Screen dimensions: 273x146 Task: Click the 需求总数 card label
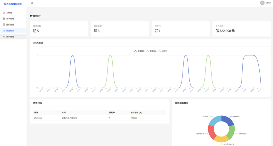[37, 26]
